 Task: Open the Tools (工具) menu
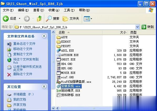click(x=69, y=10)
